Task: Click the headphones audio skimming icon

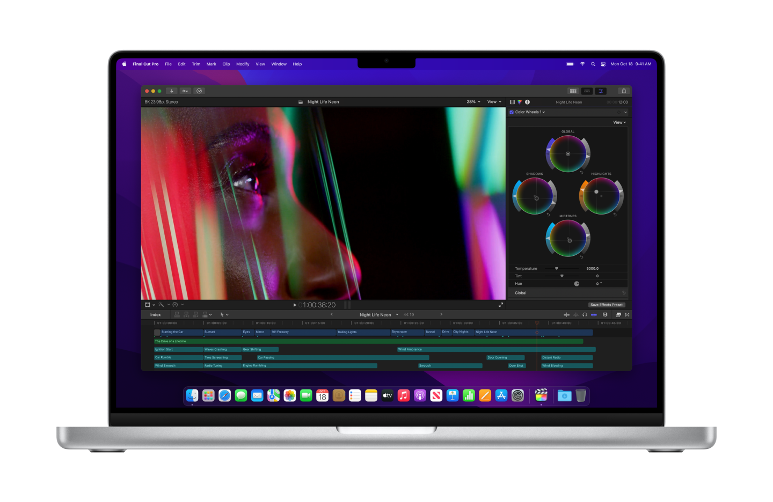Action: [x=585, y=315]
